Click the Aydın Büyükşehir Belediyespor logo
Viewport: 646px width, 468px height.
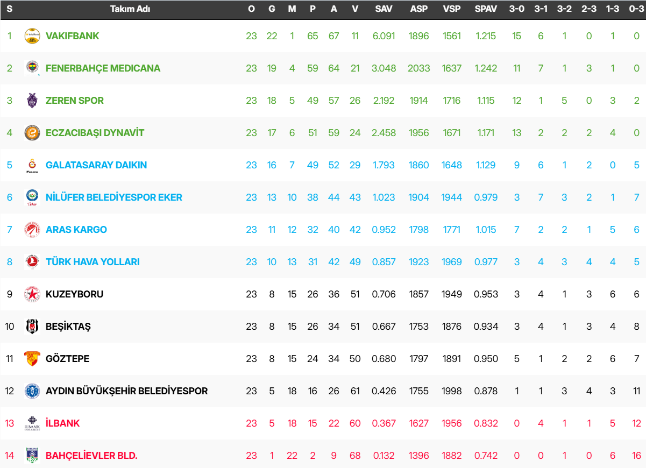click(x=32, y=391)
